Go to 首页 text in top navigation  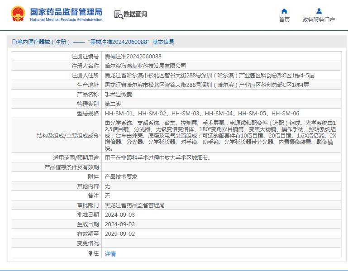(x=284, y=20)
